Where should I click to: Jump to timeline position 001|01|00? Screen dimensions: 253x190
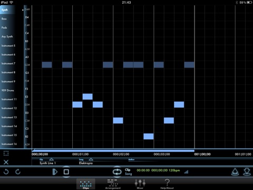click(243, 154)
